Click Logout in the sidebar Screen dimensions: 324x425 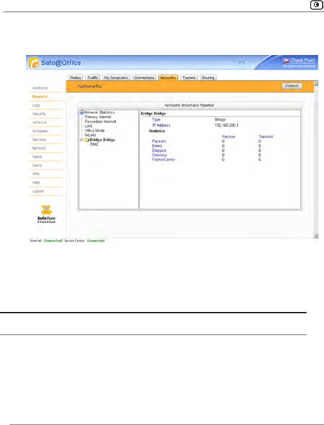38,191
